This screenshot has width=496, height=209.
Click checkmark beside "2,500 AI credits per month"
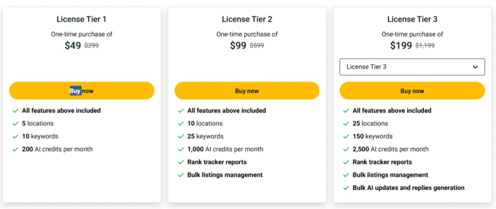[346, 149]
